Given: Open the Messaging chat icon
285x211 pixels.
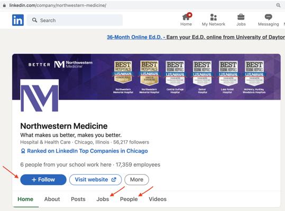Looking at the screenshot, I should (268, 17).
